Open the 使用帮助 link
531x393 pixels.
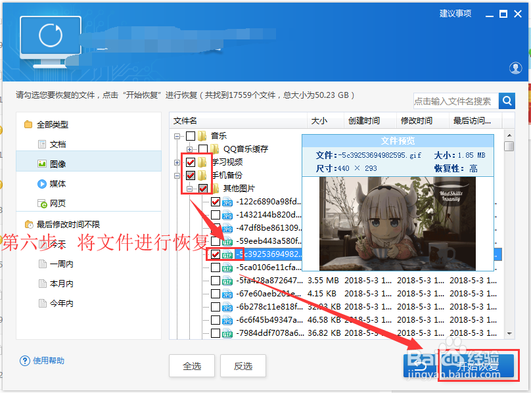tap(49, 361)
